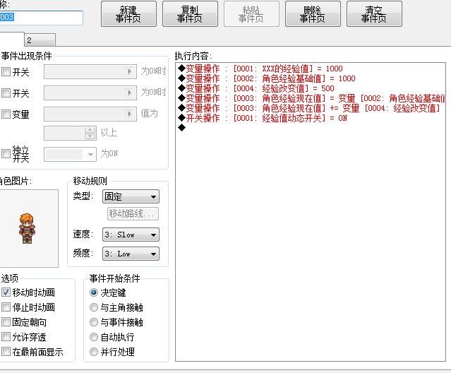Screen dimensions: 451x373
Task: Click the variable threshold number field
Action: [64, 133]
